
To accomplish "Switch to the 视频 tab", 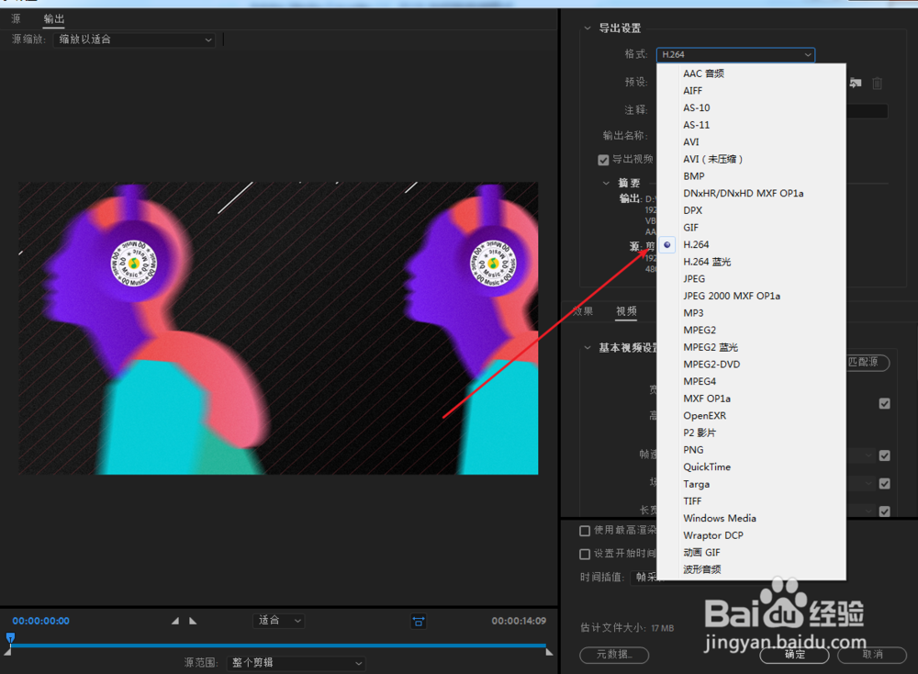I will tap(626, 311).
